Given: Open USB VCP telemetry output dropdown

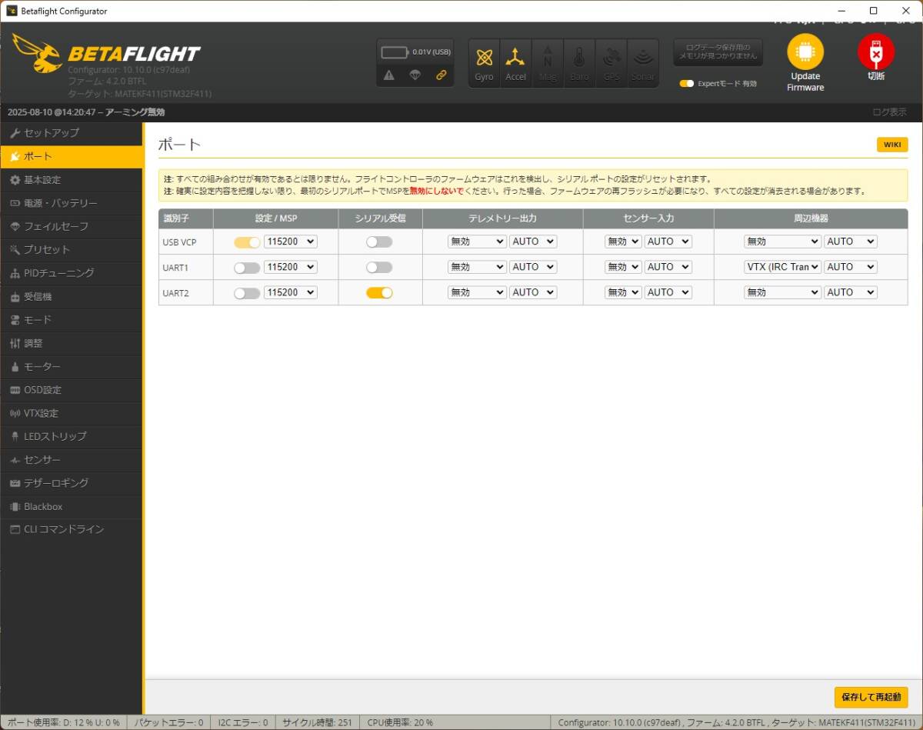Looking at the screenshot, I should click(x=477, y=242).
